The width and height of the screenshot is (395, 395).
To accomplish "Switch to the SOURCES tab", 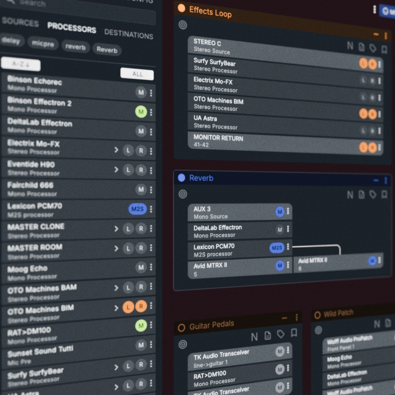I will point(20,22).
